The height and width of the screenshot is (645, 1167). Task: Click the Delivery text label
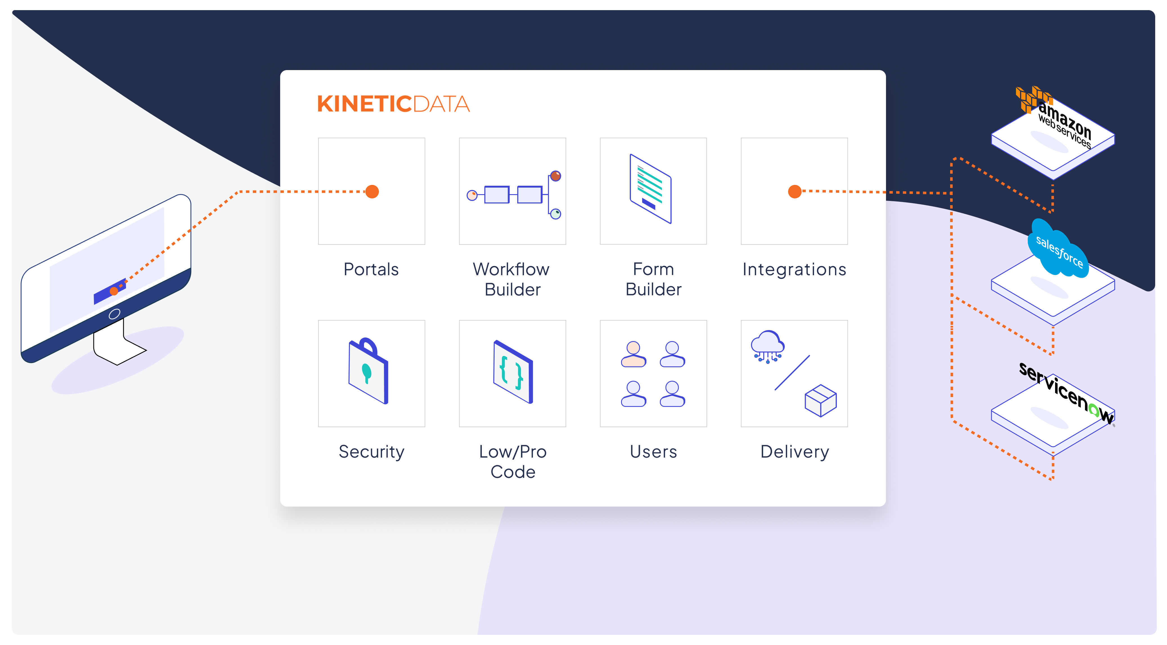pyautogui.click(x=794, y=451)
